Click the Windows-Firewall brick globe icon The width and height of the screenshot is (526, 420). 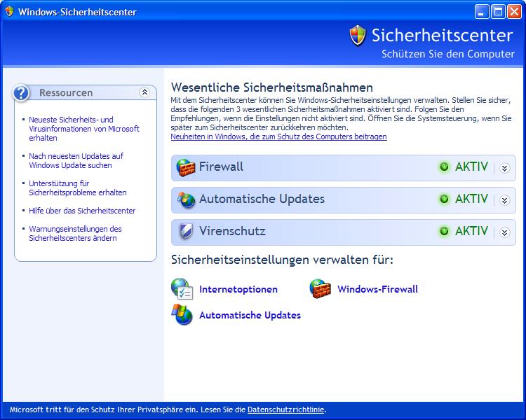click(320, 288)
